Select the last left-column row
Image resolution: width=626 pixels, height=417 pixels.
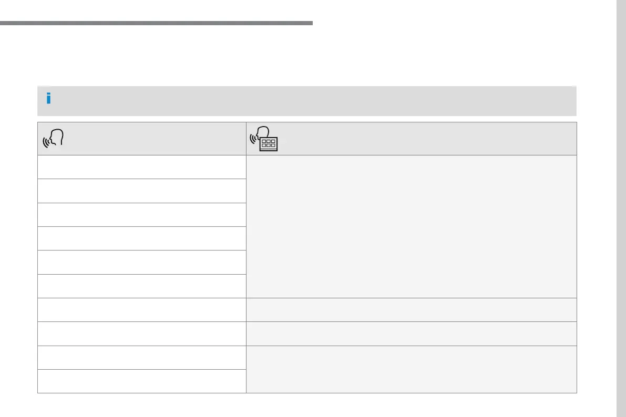pos(142,381)
